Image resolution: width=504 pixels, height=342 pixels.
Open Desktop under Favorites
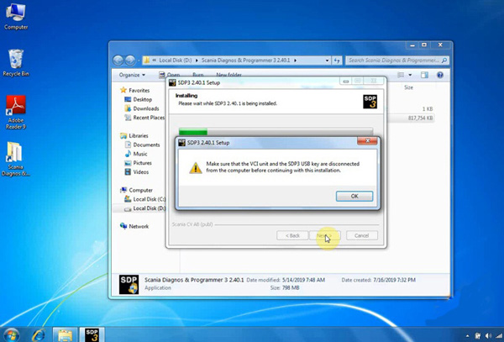[139, 99]
